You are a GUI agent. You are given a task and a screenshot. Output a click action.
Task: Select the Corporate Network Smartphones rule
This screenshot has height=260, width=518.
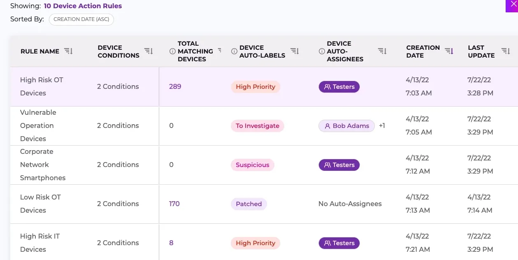point(43,165)
